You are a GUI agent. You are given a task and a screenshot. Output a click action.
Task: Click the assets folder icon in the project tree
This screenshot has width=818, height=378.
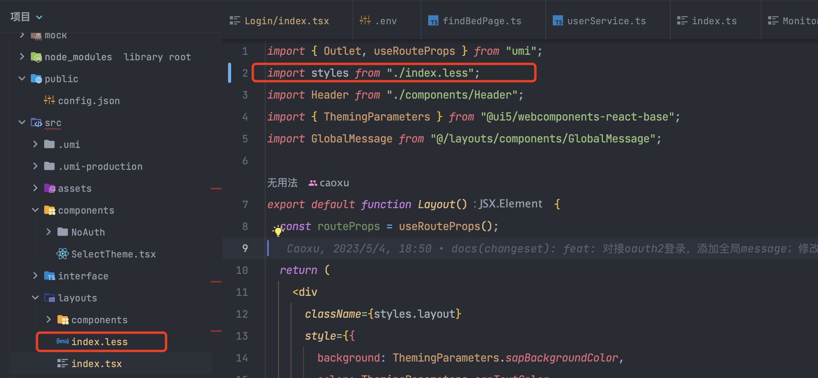pyautogui.click(x=50, y=188)
